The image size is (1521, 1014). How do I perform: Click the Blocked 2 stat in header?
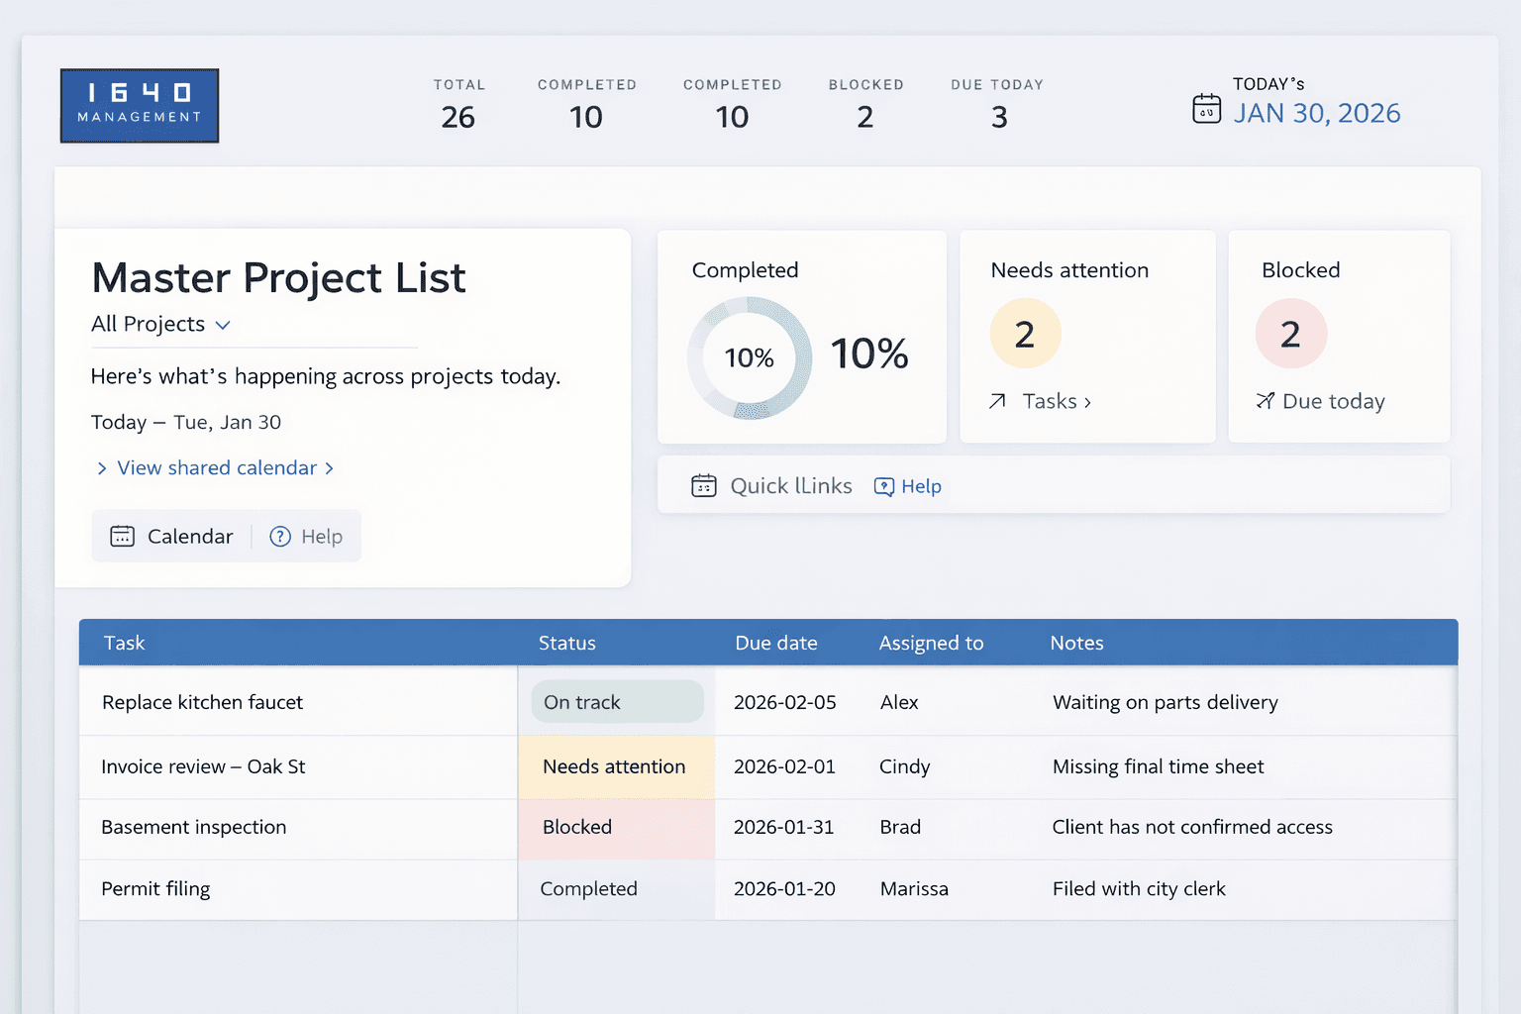[x=865, y=104]
